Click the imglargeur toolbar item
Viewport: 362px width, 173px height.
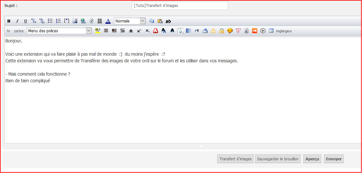284,31
